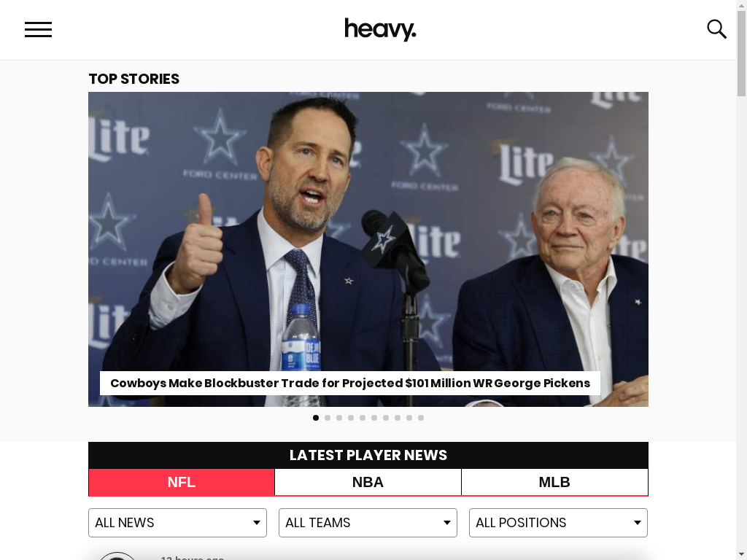Click the search magnifier icon

pyautogui.click(x=716, y=29)
